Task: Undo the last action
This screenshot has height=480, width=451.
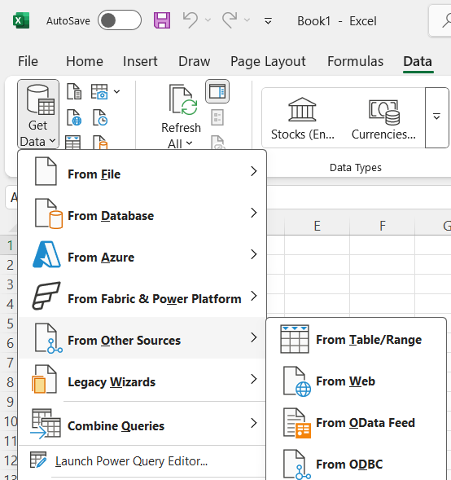Action: pyautogui.click(x=190, y=20)
